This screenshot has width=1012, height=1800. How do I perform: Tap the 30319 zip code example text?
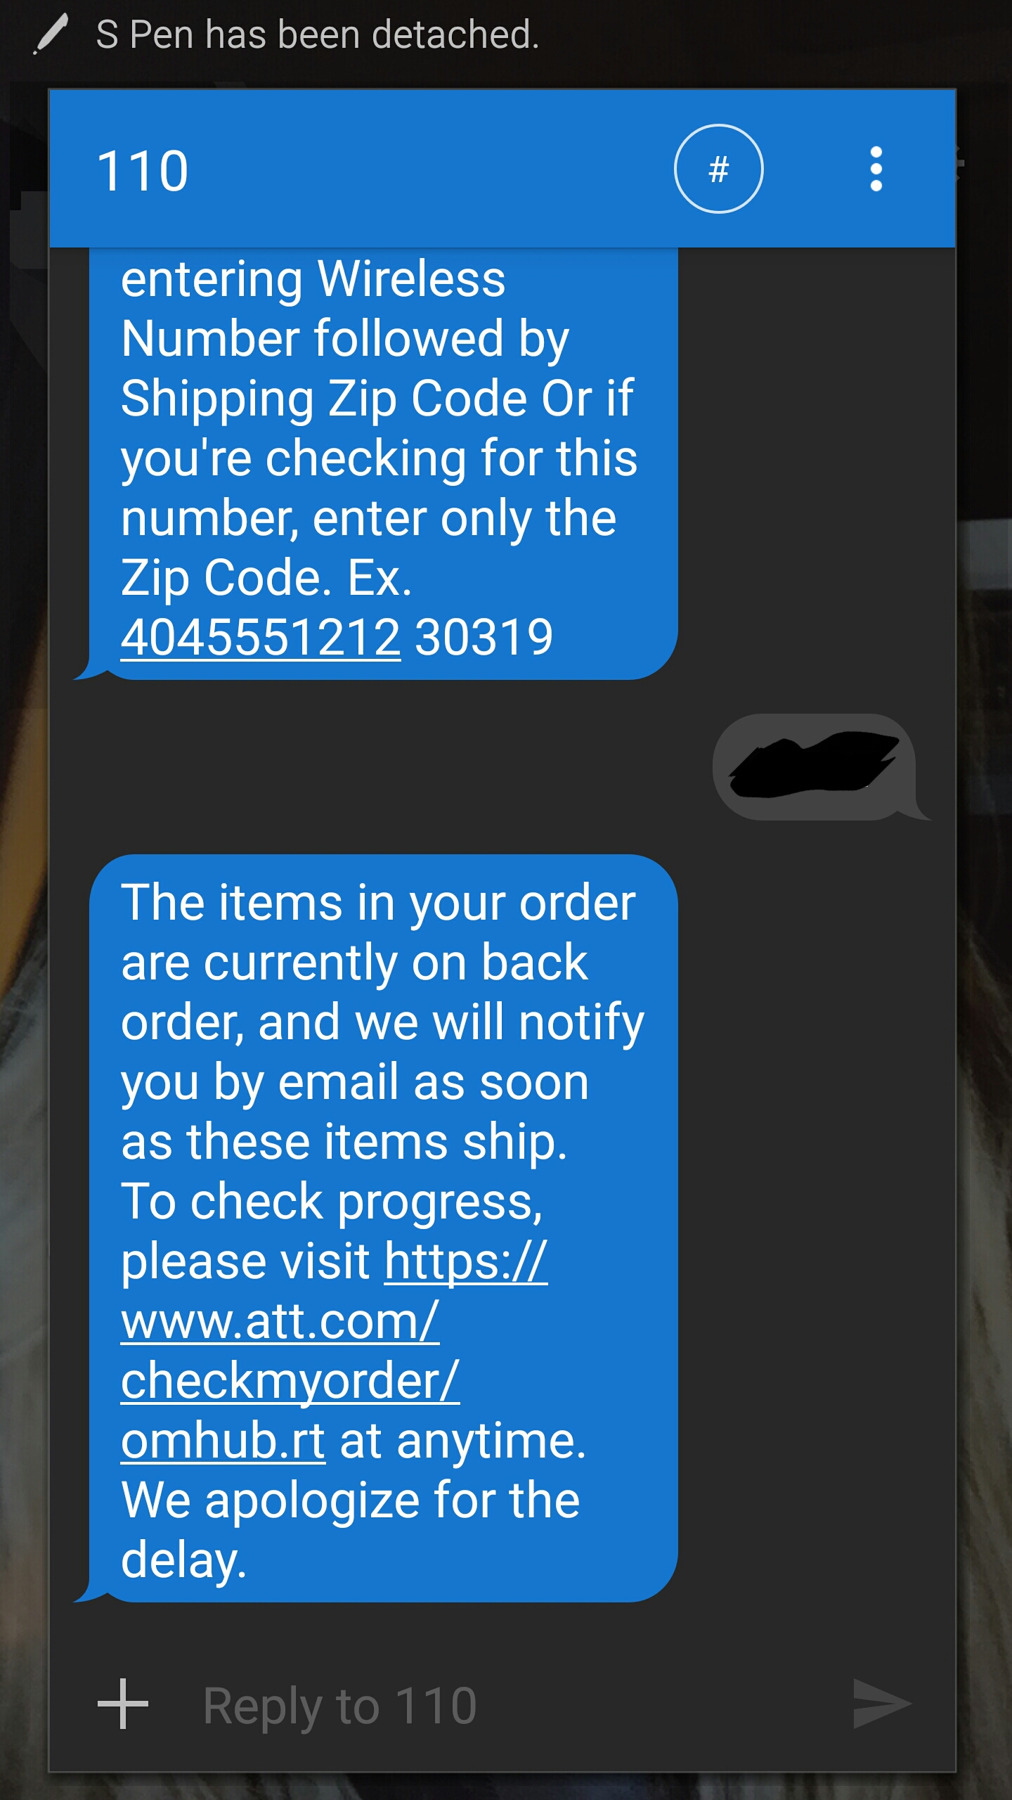pos(484,637)
